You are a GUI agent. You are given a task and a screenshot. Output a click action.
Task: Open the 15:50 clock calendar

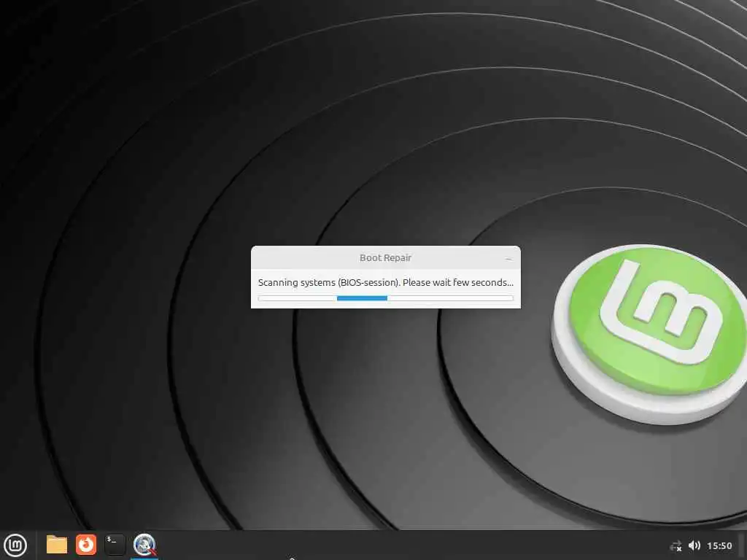pos(719,545)
